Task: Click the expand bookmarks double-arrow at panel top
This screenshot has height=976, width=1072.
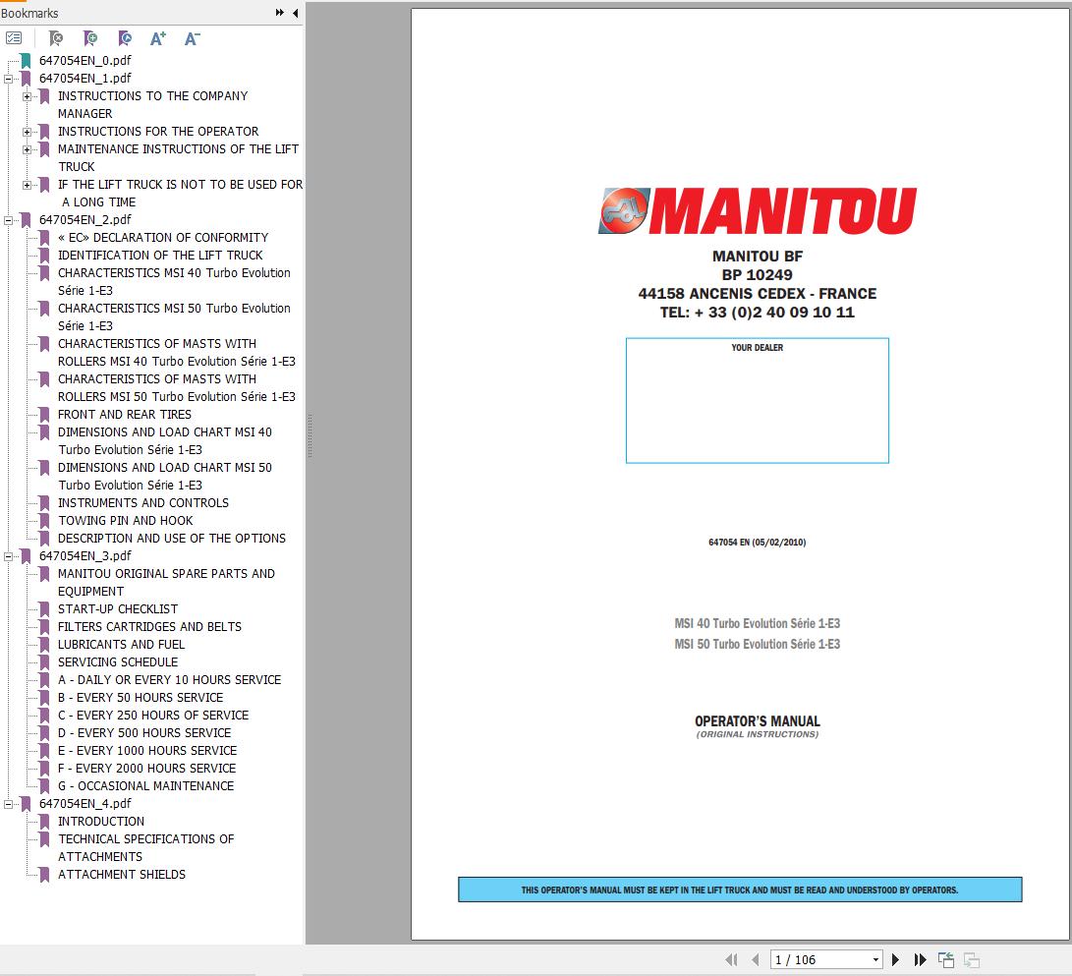Action: click(x=279, y=13)
